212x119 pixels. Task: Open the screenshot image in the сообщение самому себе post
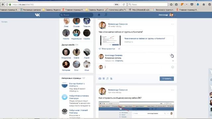(136, 109)
